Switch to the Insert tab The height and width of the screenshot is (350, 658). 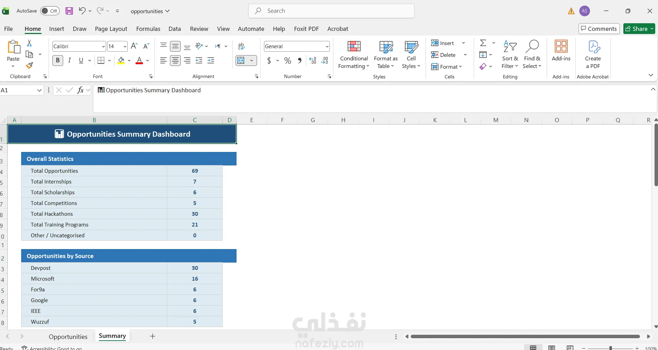tap(57, 29)
